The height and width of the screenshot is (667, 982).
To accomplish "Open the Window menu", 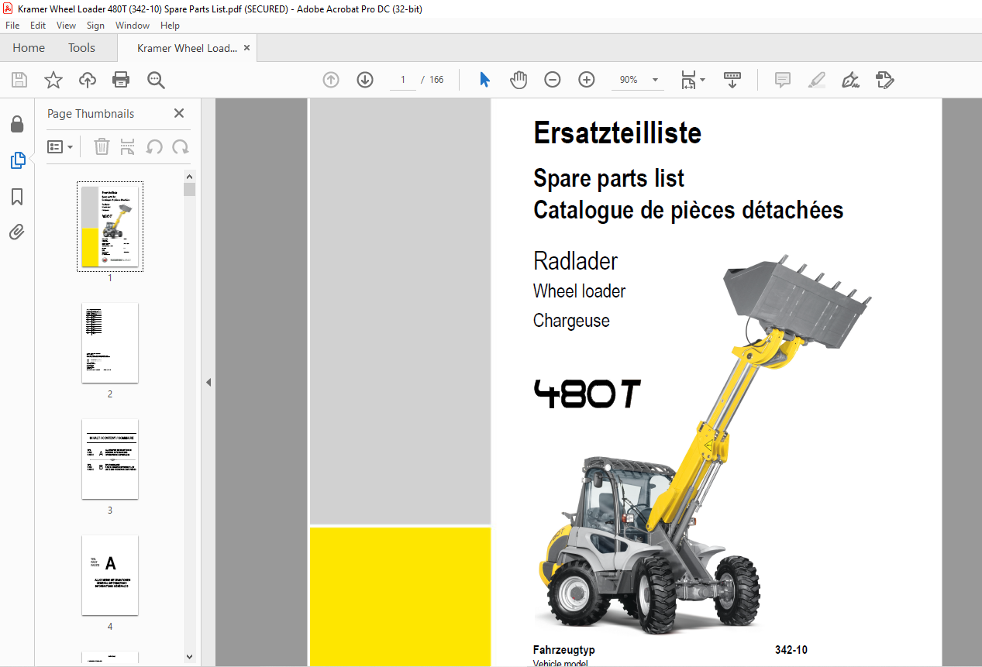I will coord(133,26).
